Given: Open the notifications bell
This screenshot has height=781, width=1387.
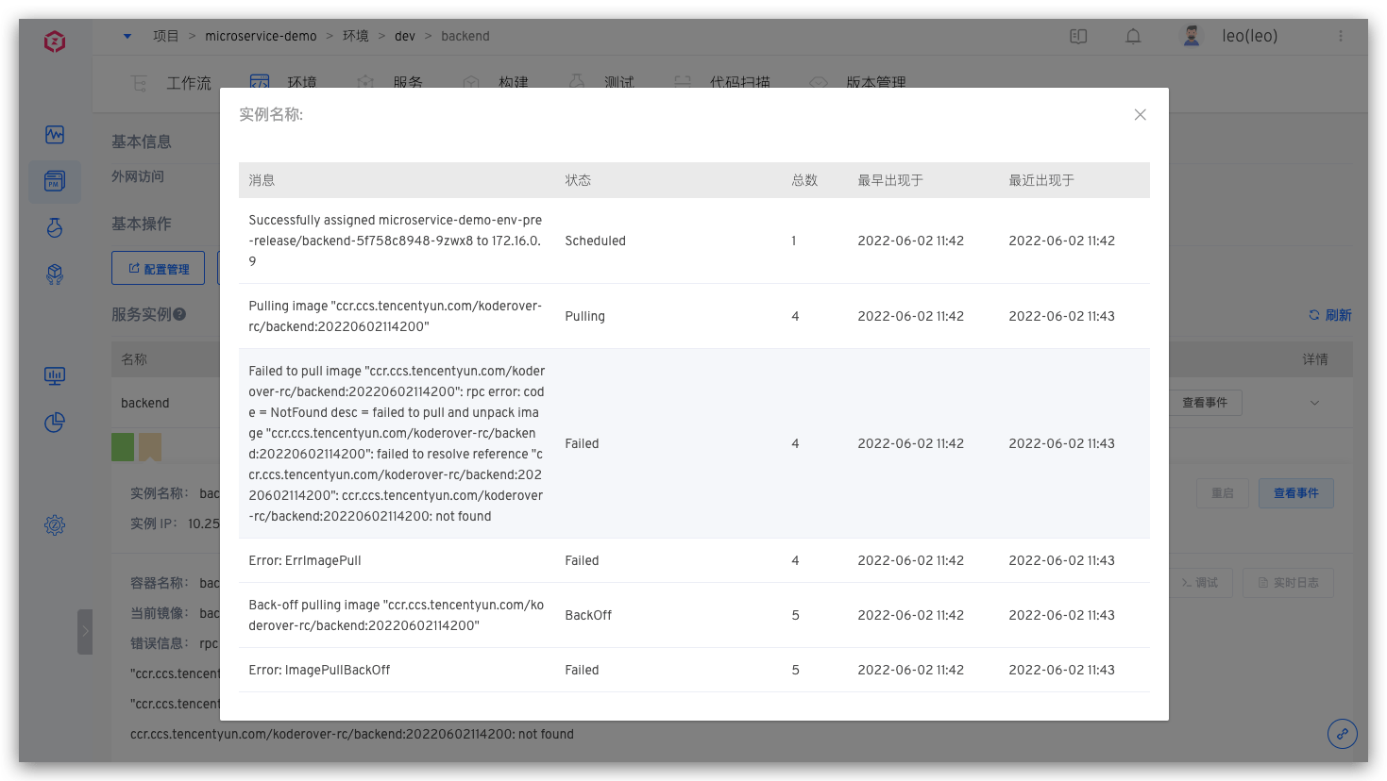Looking at the screenshot, I should point(1133,36).
